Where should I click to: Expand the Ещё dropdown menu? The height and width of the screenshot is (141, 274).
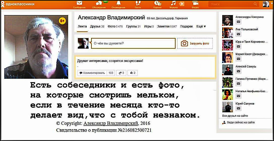(x=201, y=26)
